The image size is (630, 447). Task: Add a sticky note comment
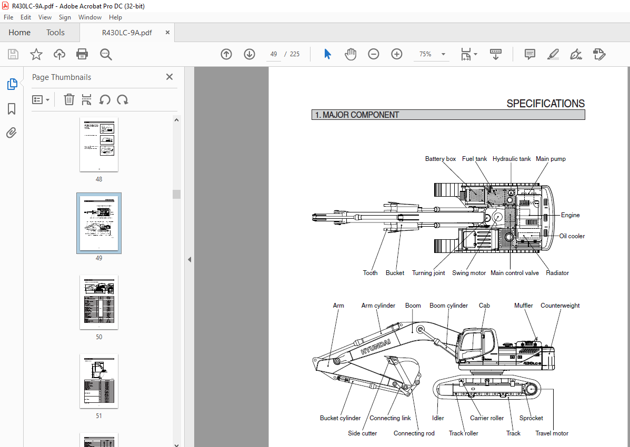pyautogui.click(x=530, y=54)
